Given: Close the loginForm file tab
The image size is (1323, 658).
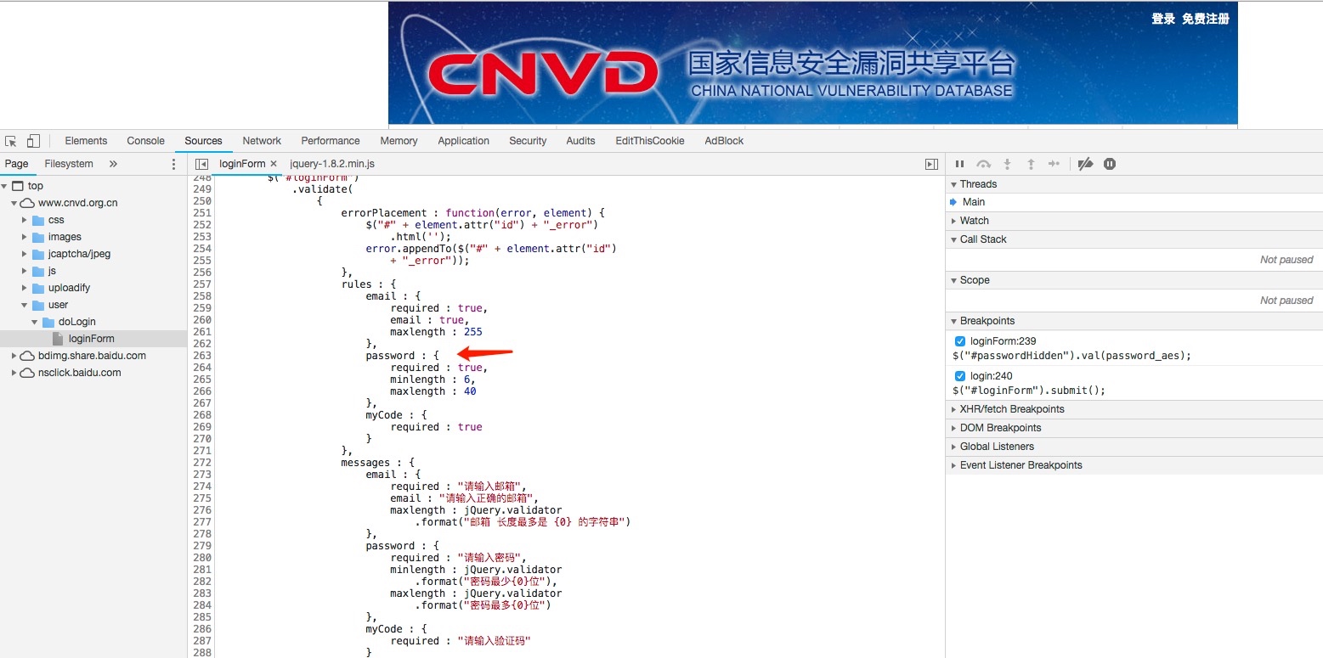Looking at the screenshot, I should click(x=274, y=164).
